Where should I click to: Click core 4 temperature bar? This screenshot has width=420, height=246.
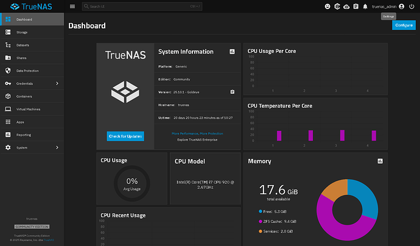click(x=374, y=136)
